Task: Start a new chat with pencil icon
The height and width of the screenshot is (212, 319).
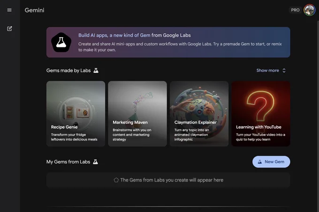Action: [9, 29]
